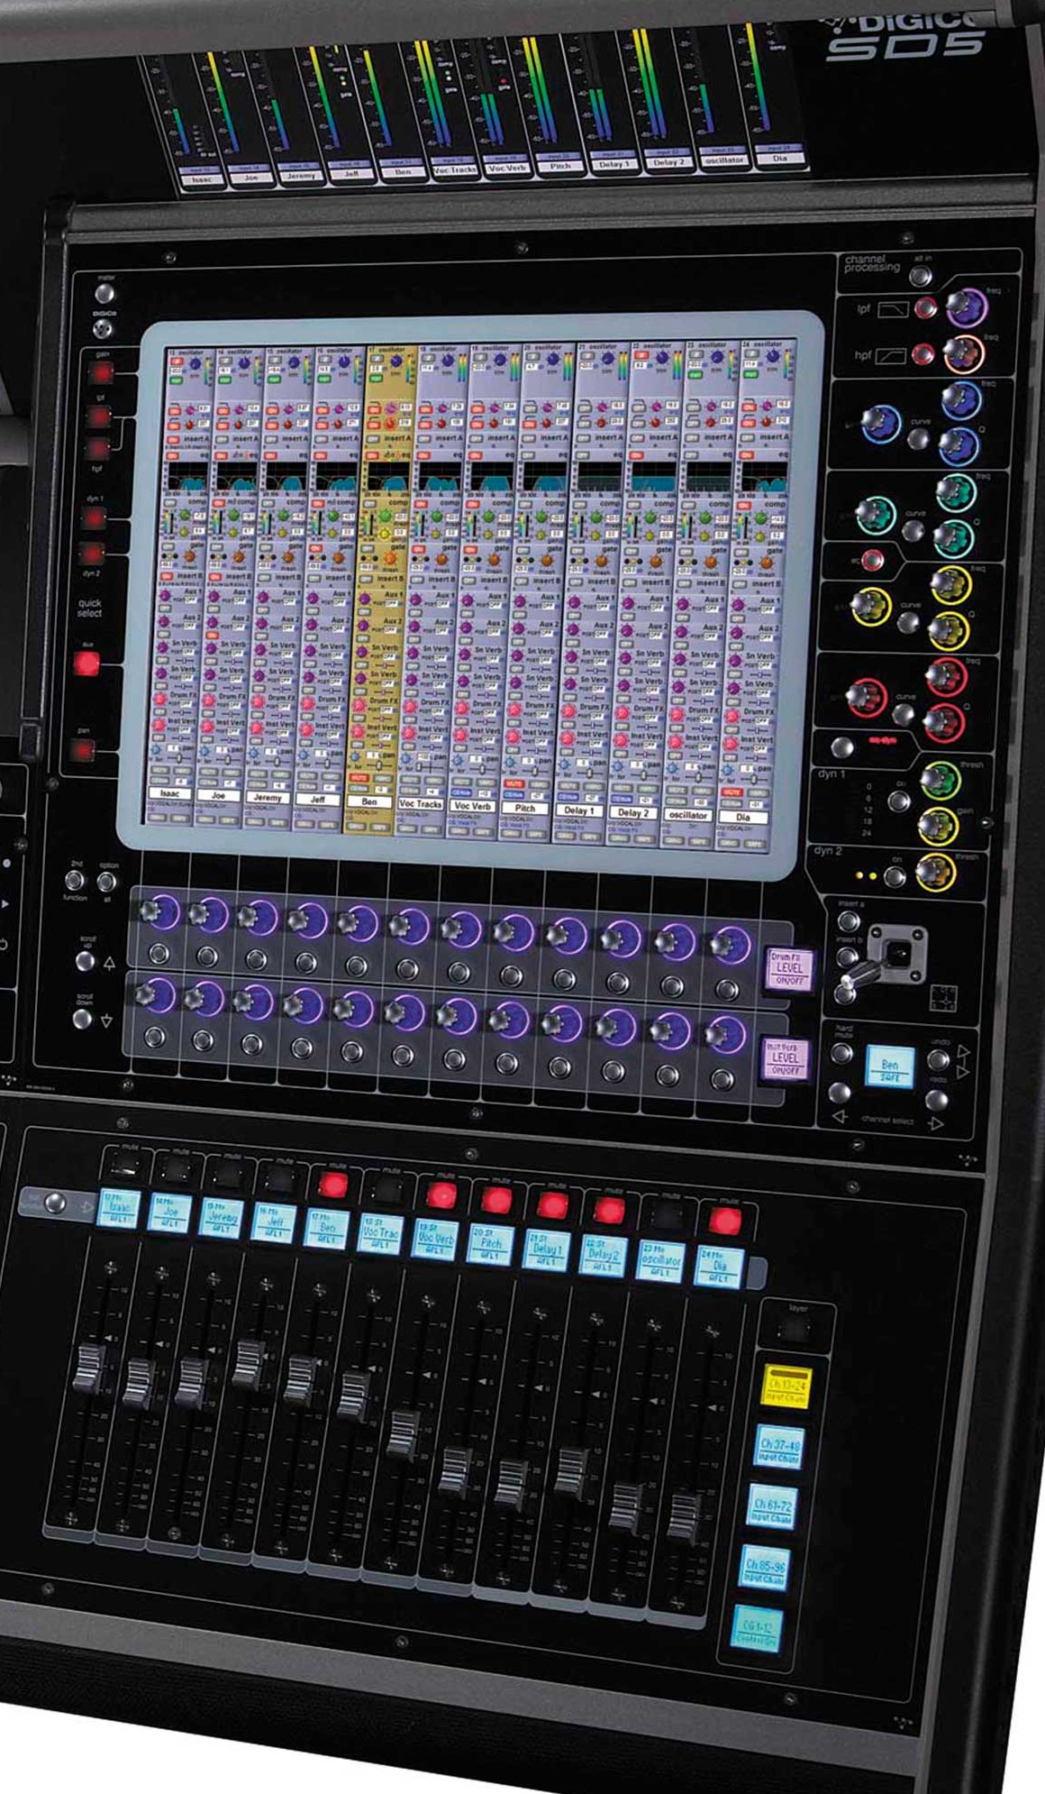The width and height of the screenshot is (1045, 1794).
Task: Push the scroll up button
Action: [x=86, y=961]
